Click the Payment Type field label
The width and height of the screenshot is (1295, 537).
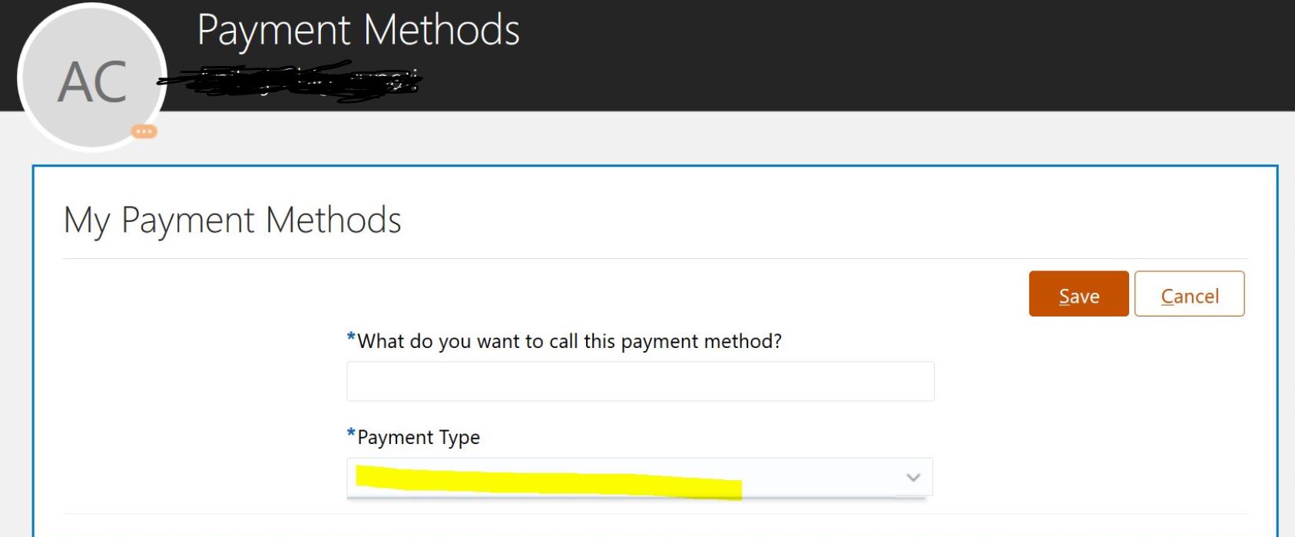pos(417,436)
